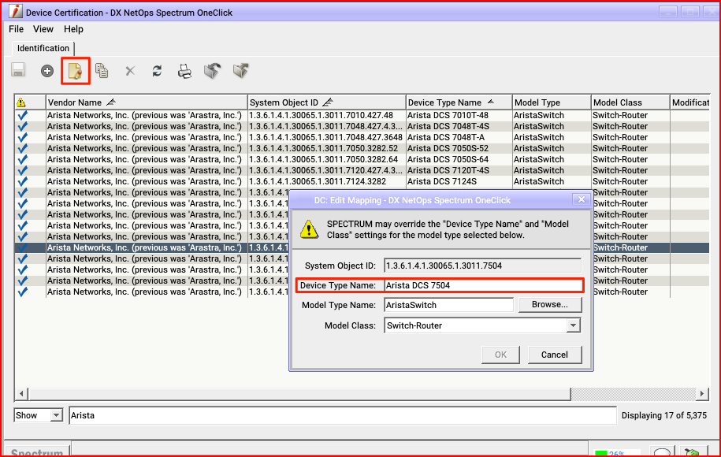
Task: Click the import toolbar icon
Action: (x=212, y=71)
